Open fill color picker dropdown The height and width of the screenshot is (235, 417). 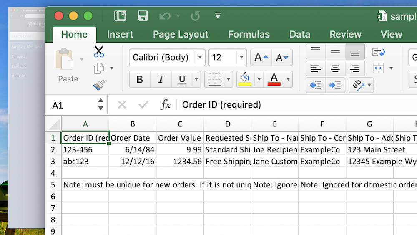(x=259, y=79)
